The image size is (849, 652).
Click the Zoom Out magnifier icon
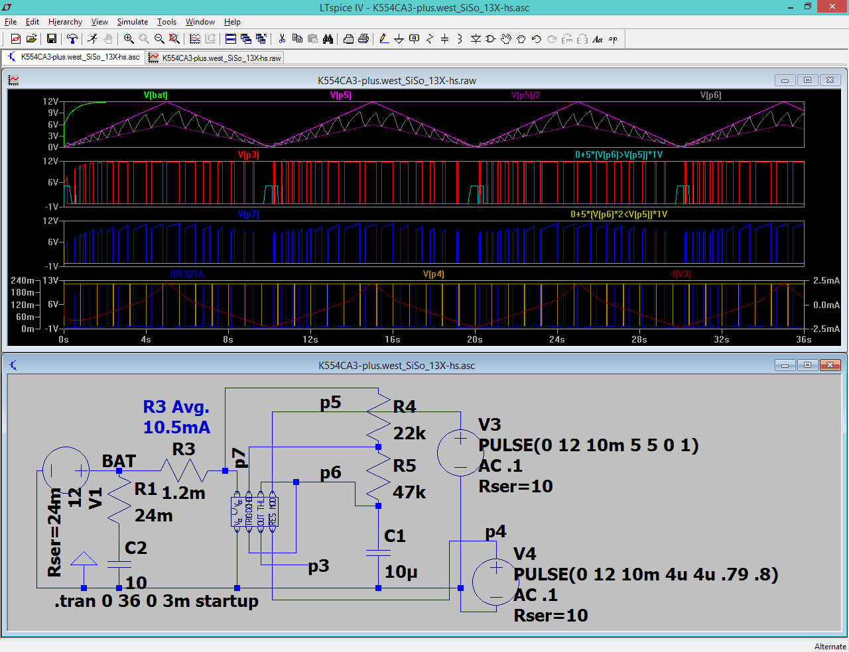[x=159, y=39]
